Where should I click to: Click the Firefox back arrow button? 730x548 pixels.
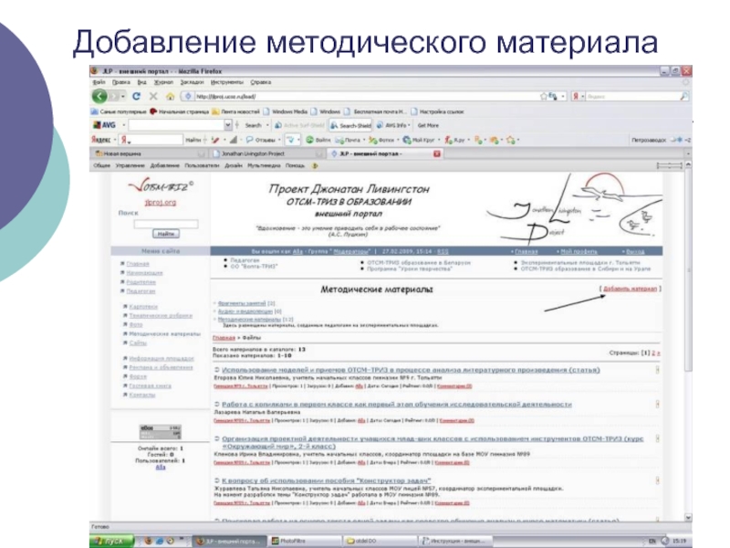(x=99, y=97)
